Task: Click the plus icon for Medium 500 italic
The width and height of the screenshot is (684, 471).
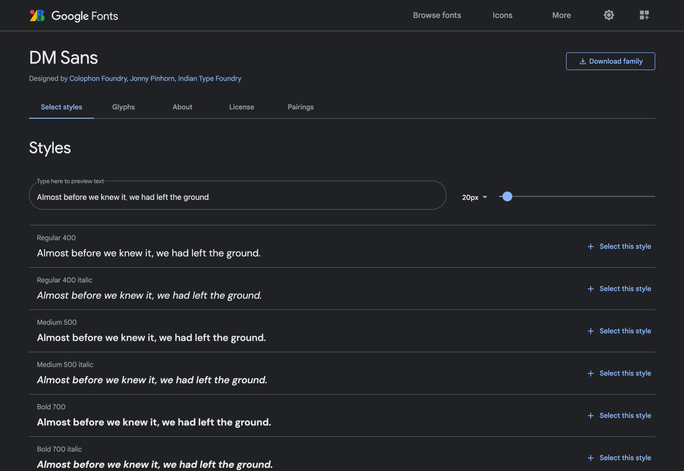Action: 591,373
